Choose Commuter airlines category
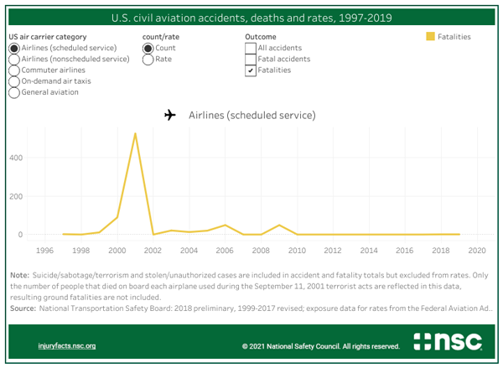Image resolution: width=503 pixels, height=368 pixels. pyautogui.click(x=14, y=70)
